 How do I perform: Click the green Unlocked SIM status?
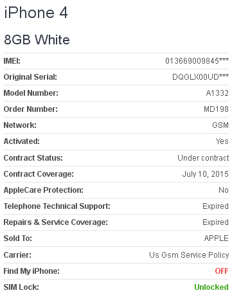tap(211, 287)
